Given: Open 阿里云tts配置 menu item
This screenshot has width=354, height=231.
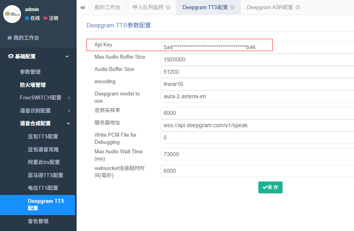Looking at the screenshot, I should pos(44,162).
